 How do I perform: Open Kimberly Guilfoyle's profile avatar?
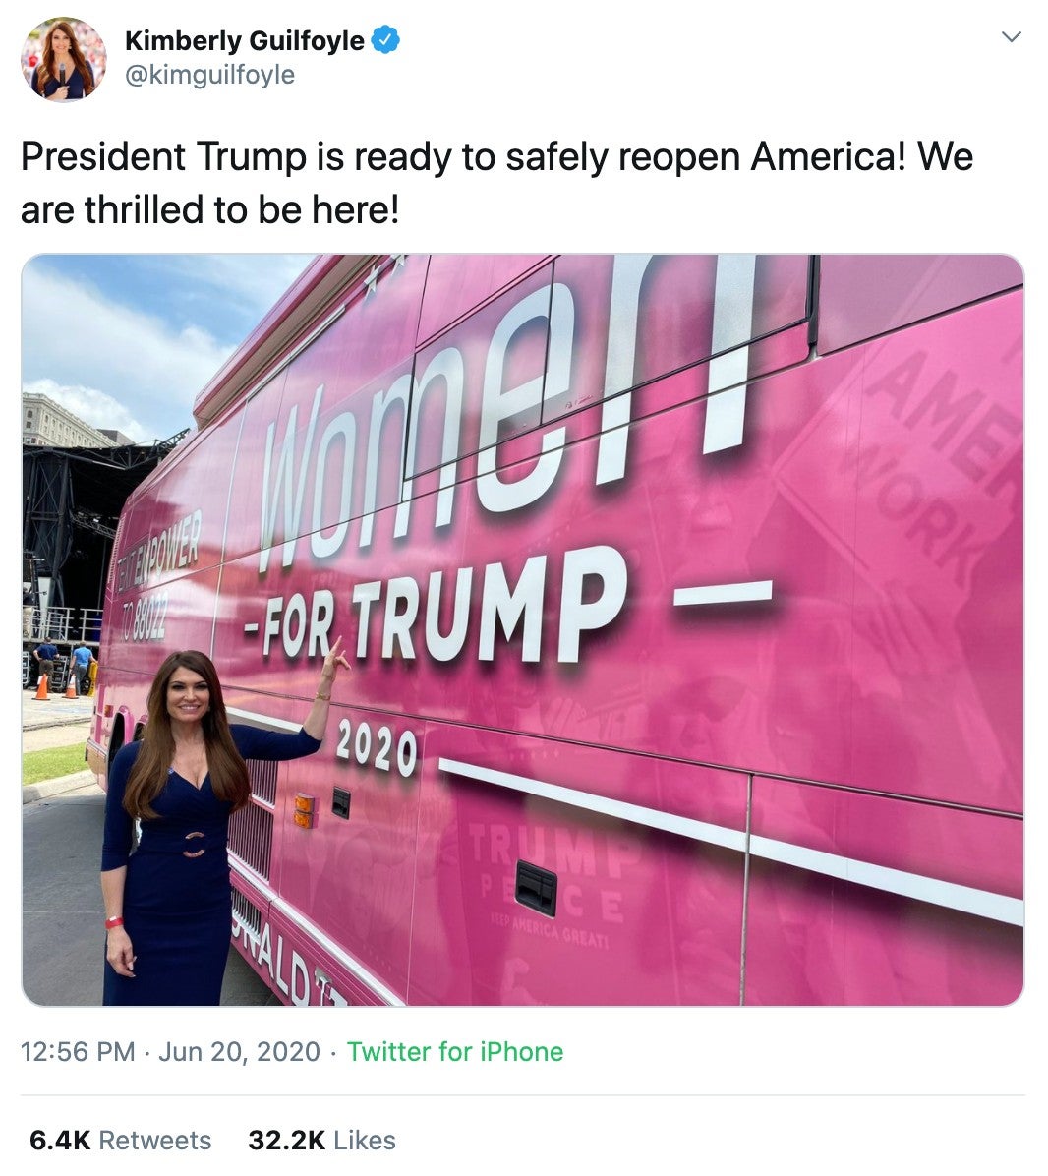pos(64,59)
